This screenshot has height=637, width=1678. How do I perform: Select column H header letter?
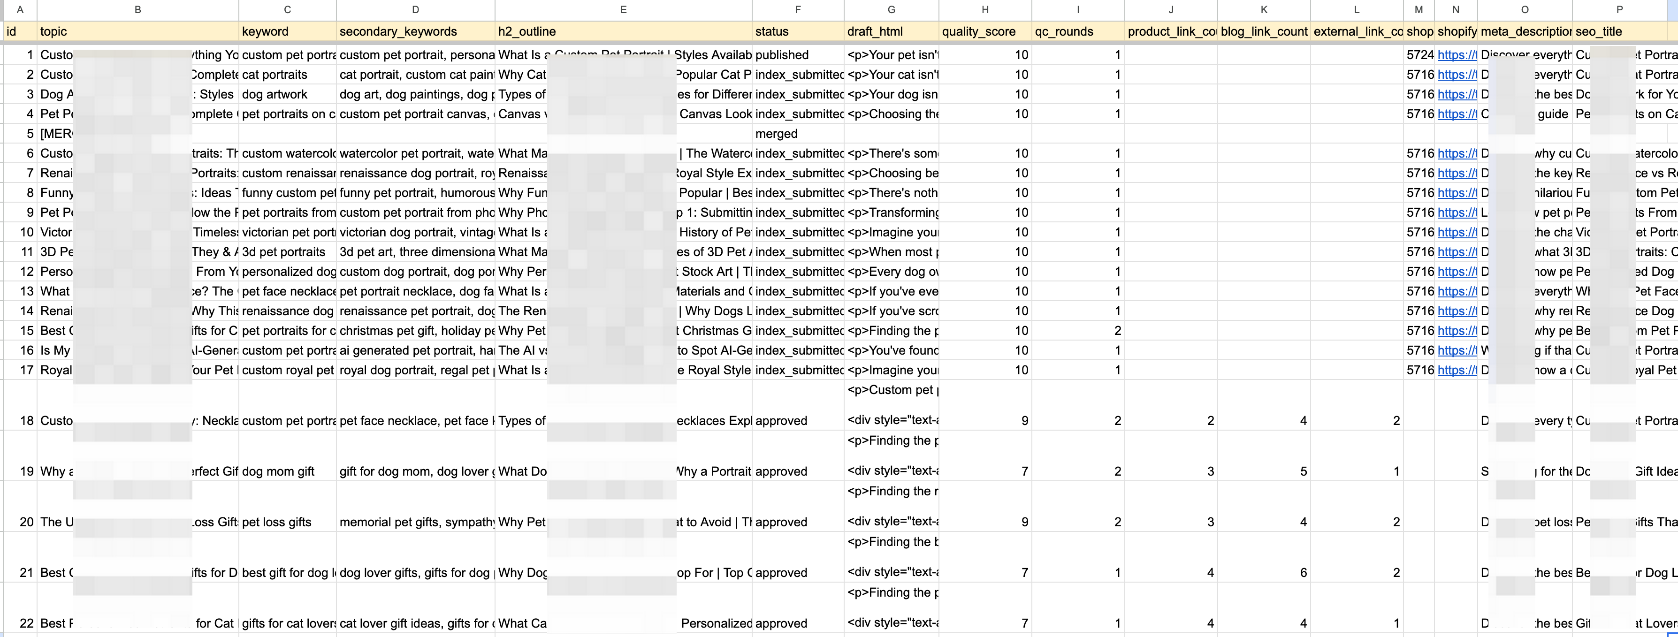click(985, 9)
